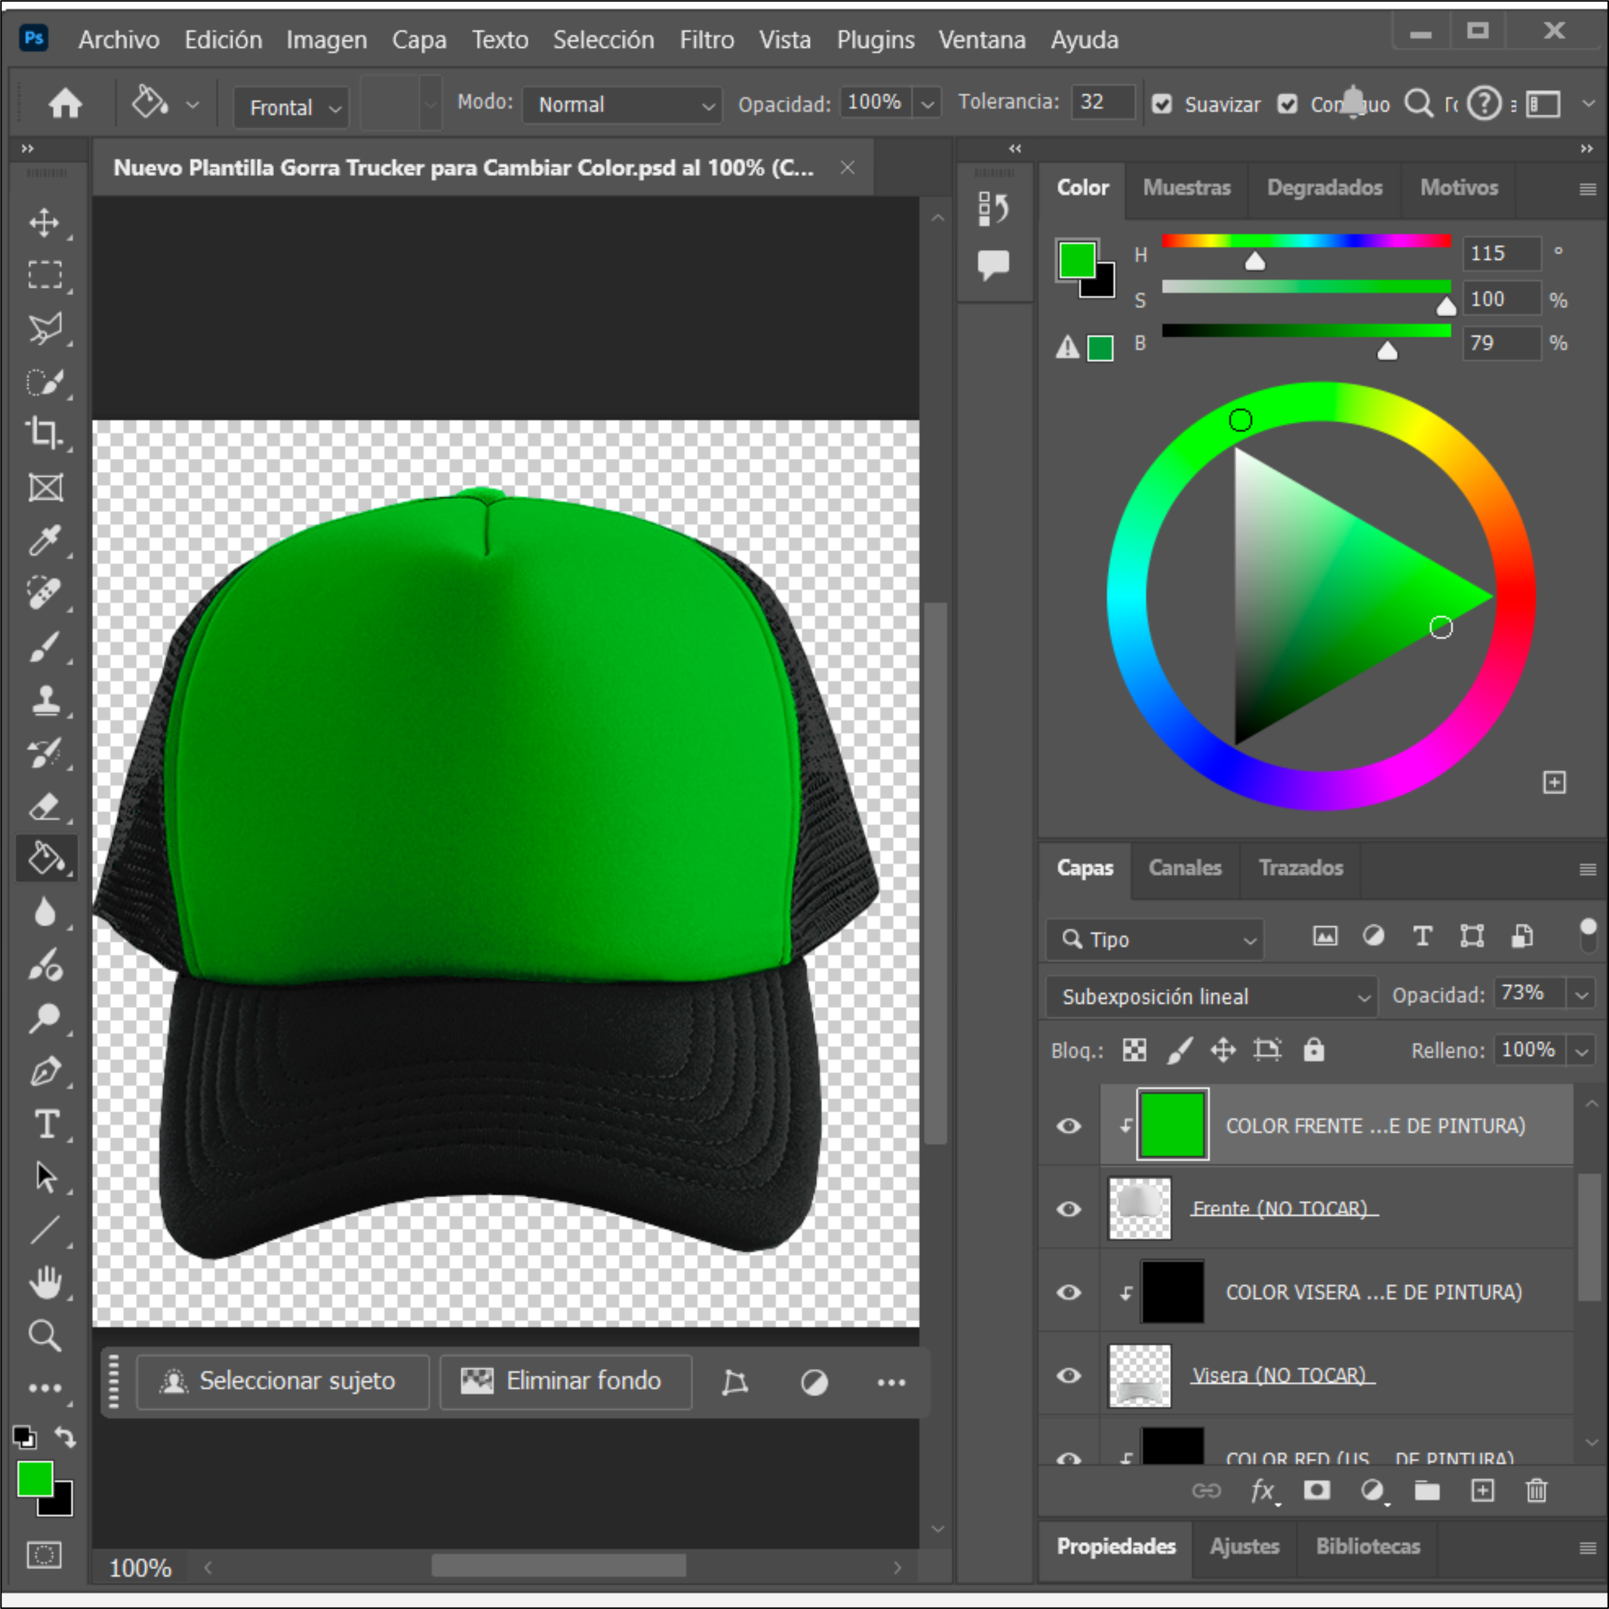
Task: Click the Seleccionar sujeto button
Action: pyautogui.click(x=282, y=1381)
